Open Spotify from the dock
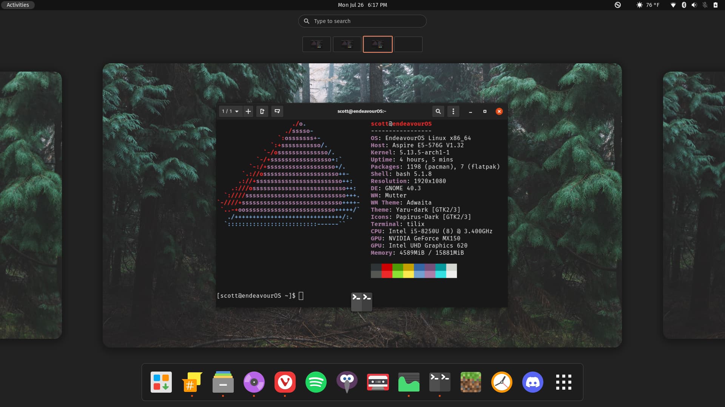 (316, 382)
